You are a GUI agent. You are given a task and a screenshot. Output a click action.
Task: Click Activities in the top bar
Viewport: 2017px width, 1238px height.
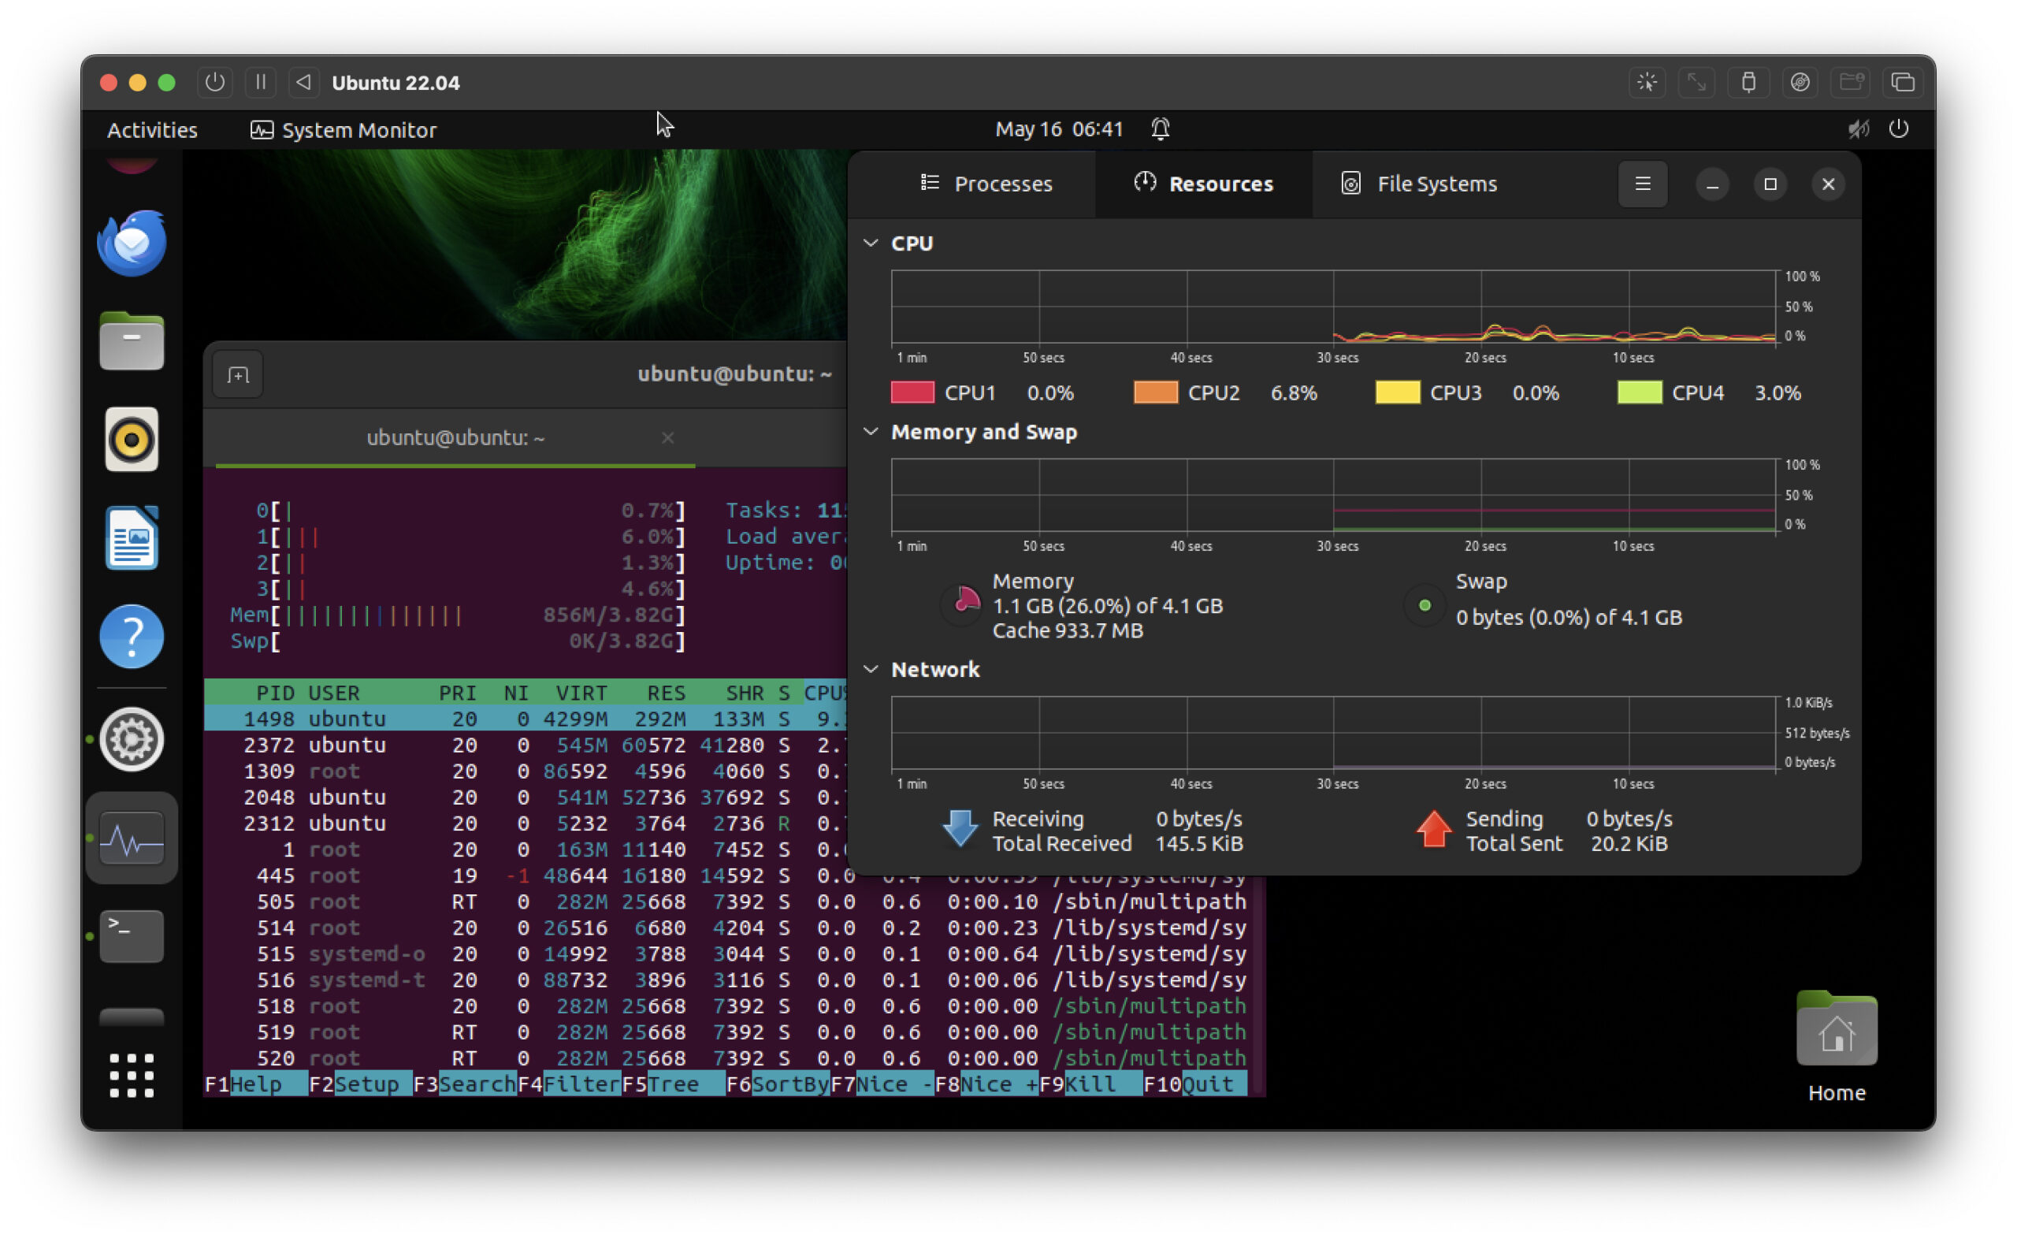pyautogui.click(x=151, y=128)
